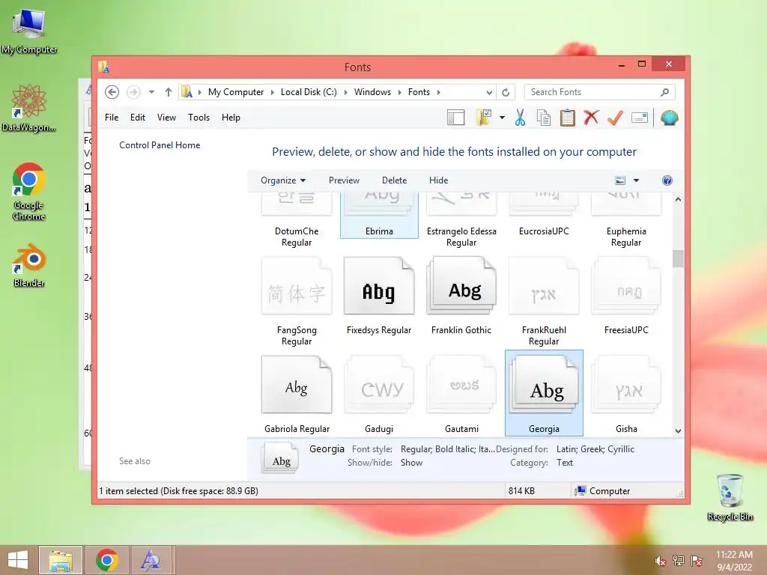Select the Ebrima font
This screenshot has width=767, height=575.
click(x=379, y=214)
